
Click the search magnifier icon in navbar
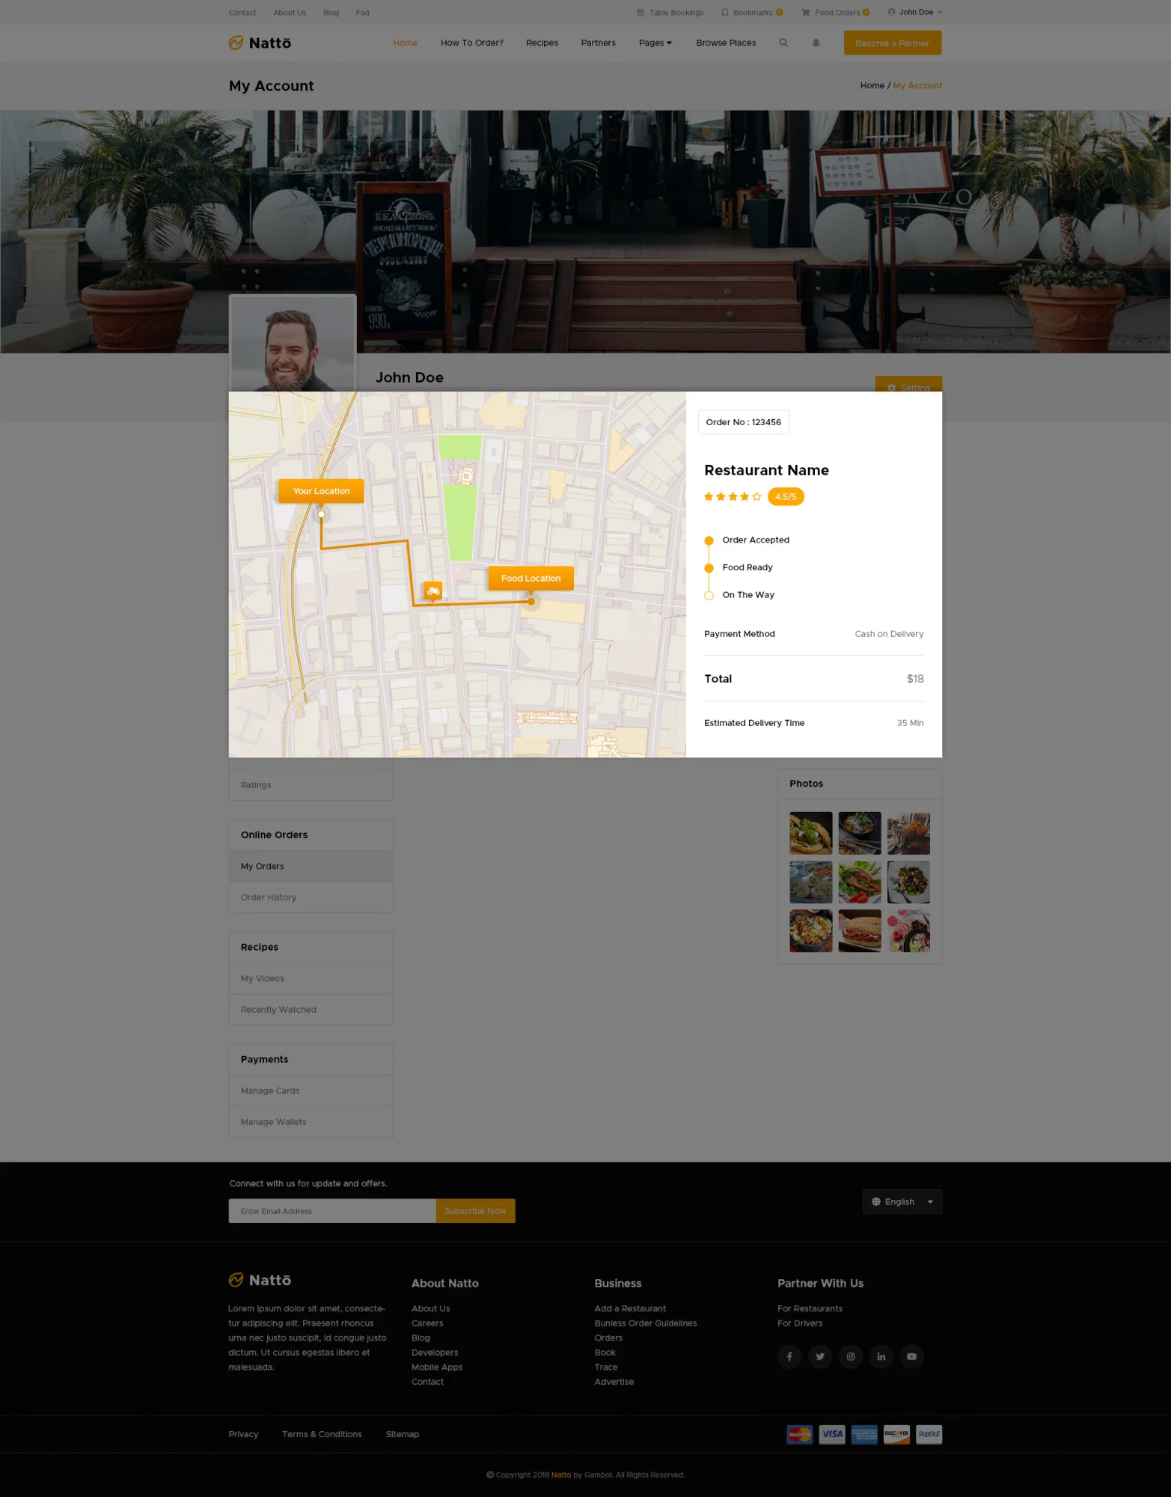(x=783, y=43)
